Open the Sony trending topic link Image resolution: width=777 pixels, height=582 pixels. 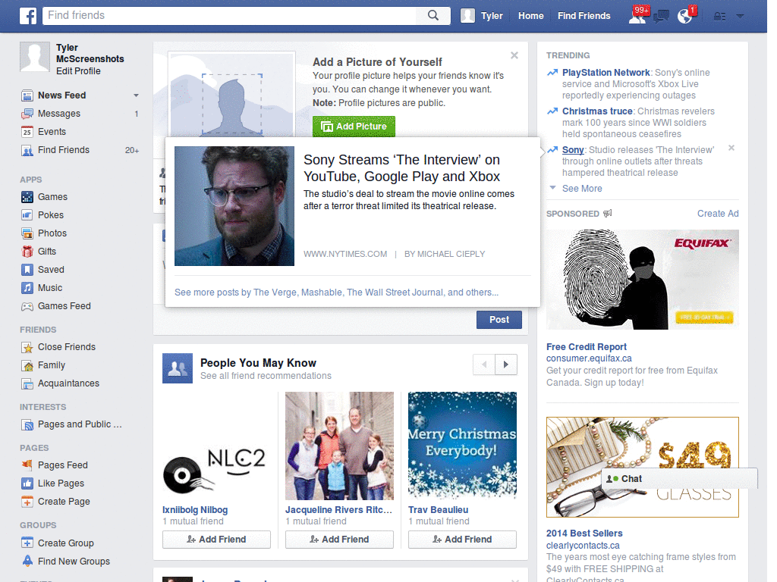[573, 150]
